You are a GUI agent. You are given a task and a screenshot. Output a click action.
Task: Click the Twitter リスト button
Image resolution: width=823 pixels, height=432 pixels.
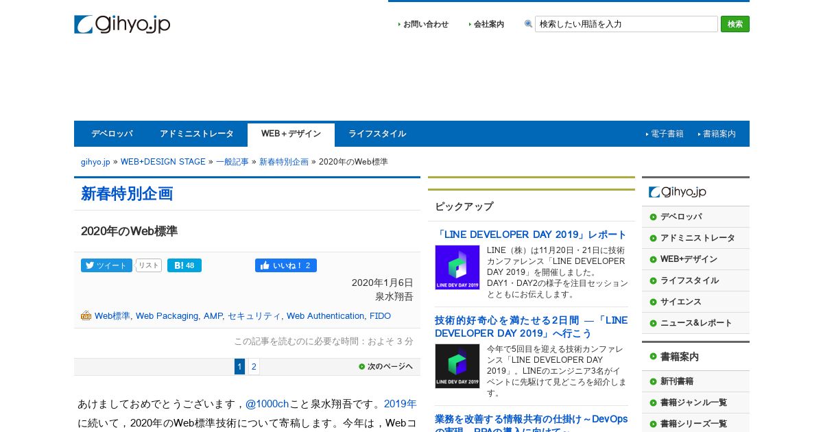pyautogui.click(x=149, y=265)
